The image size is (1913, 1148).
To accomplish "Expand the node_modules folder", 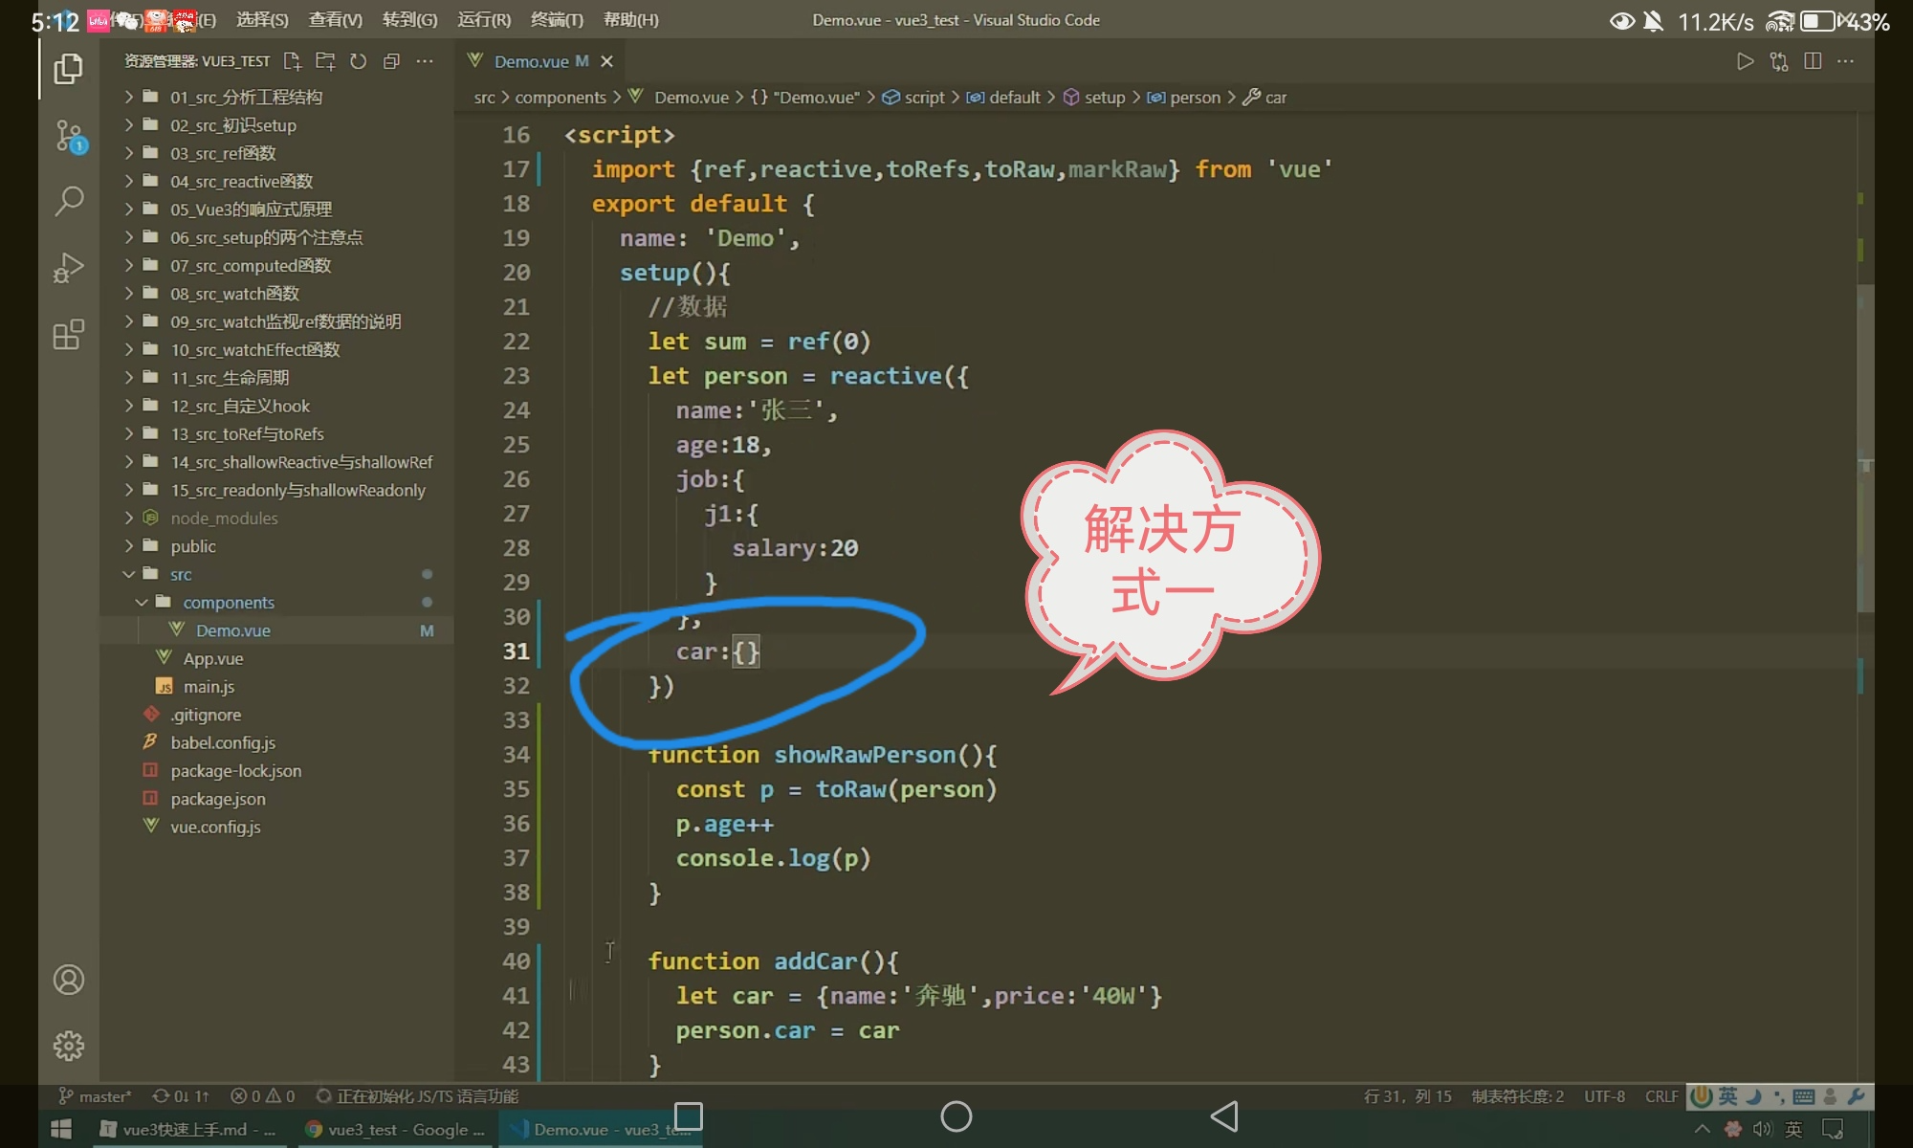I will coord(224,518).
